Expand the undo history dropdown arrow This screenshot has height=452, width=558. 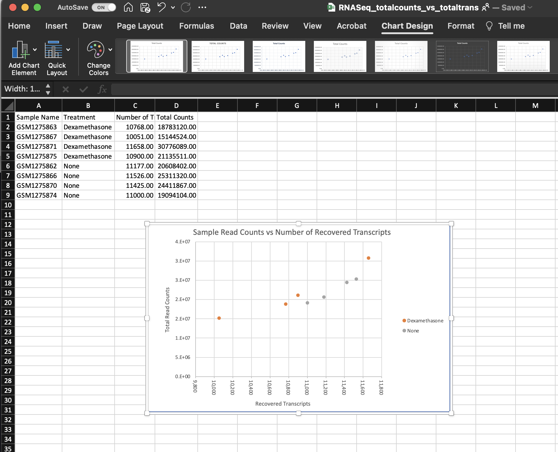tap(173, 7)
